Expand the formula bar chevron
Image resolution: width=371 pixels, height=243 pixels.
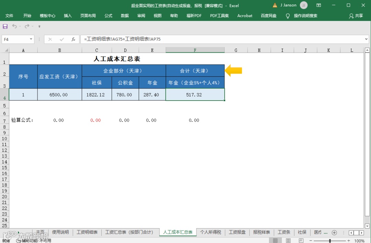[x=366, y=39]
